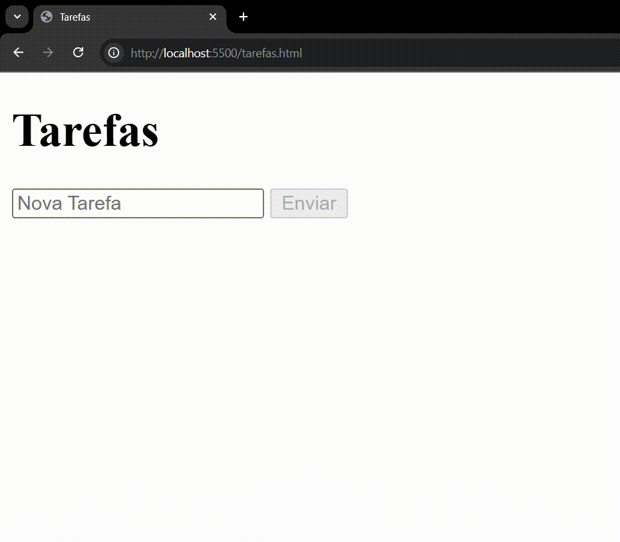The height and width of the screenshot is (542, 620).
Task: Click the Tarefas page heading
Action: coord(85,131)
